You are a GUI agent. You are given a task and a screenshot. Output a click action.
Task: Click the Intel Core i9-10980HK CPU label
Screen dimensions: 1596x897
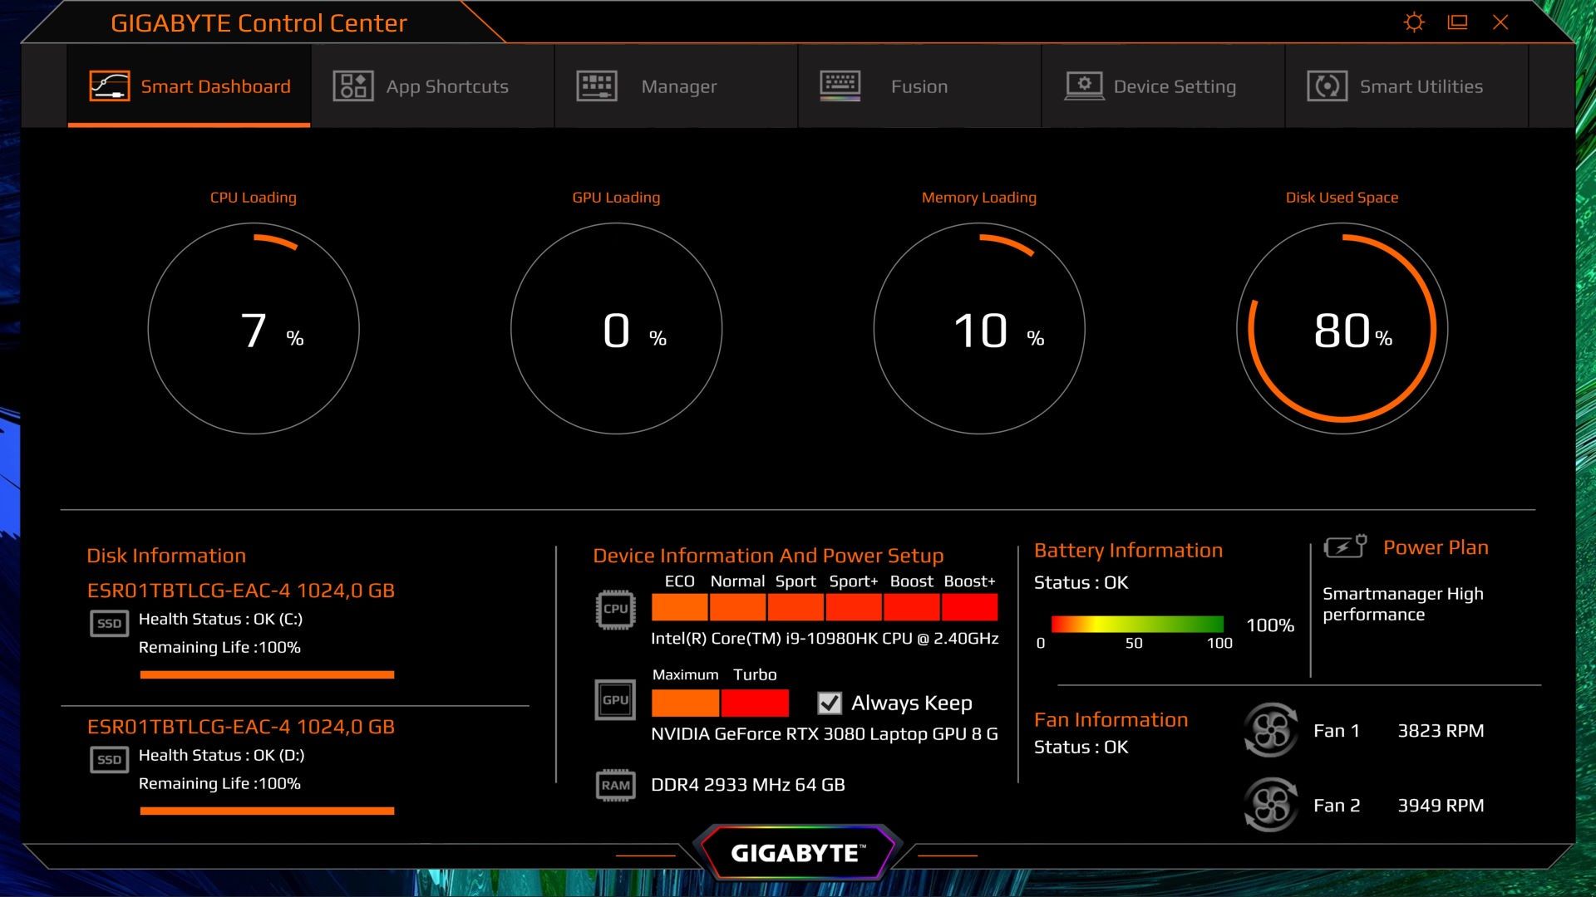(x=825, y=639)
